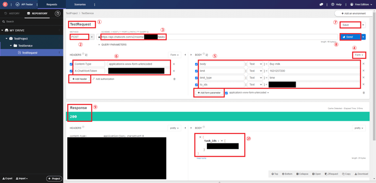Collapse the response JSON tree
The width and height of the screenshot is (376, 183).
(302, 174)
